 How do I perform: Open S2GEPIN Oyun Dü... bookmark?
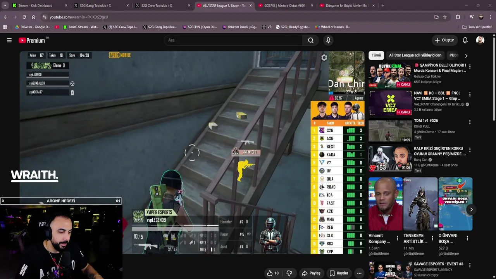point(200,27)
